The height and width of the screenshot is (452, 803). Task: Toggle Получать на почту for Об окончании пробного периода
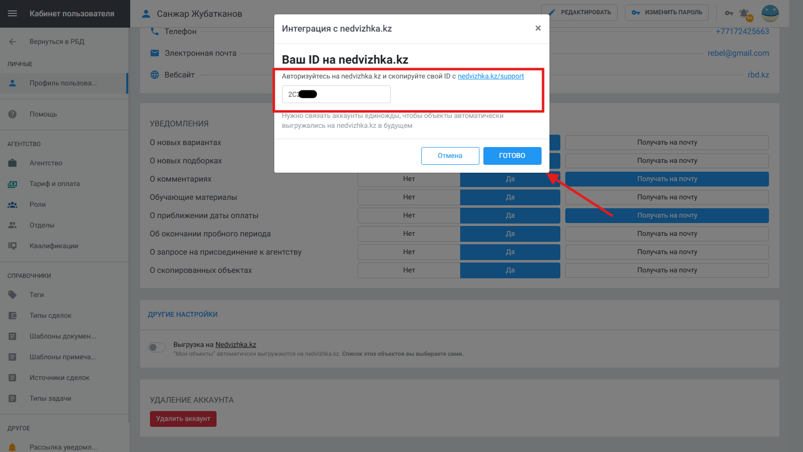click(667, 234)
